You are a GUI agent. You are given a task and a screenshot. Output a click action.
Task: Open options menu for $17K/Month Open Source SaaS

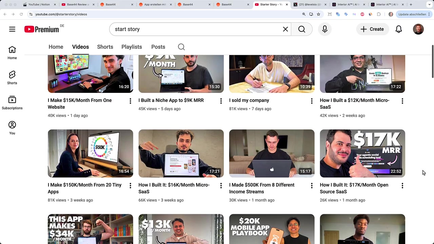click(402, 186)
